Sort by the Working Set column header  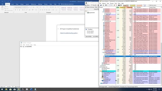click(x=129, y=7)
